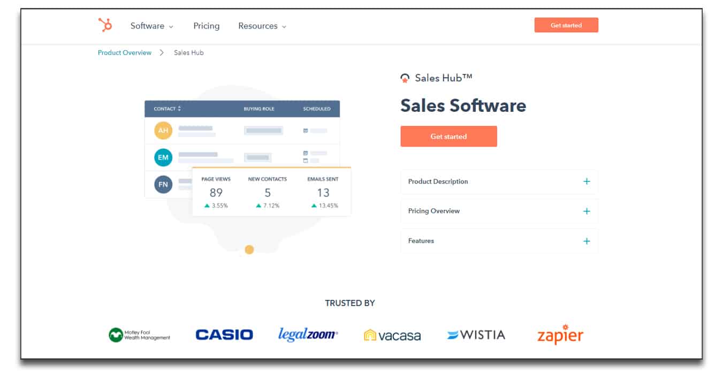
Task: Click the Wistia logo
Action: tap(476, 335)
